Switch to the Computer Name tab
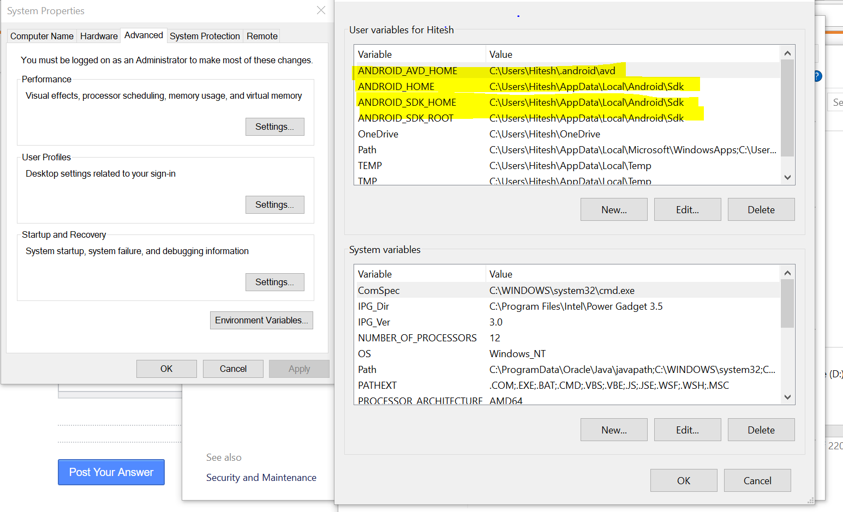This screenshot has width=843, height=512. pyautogui.click(x=42, y=36)
